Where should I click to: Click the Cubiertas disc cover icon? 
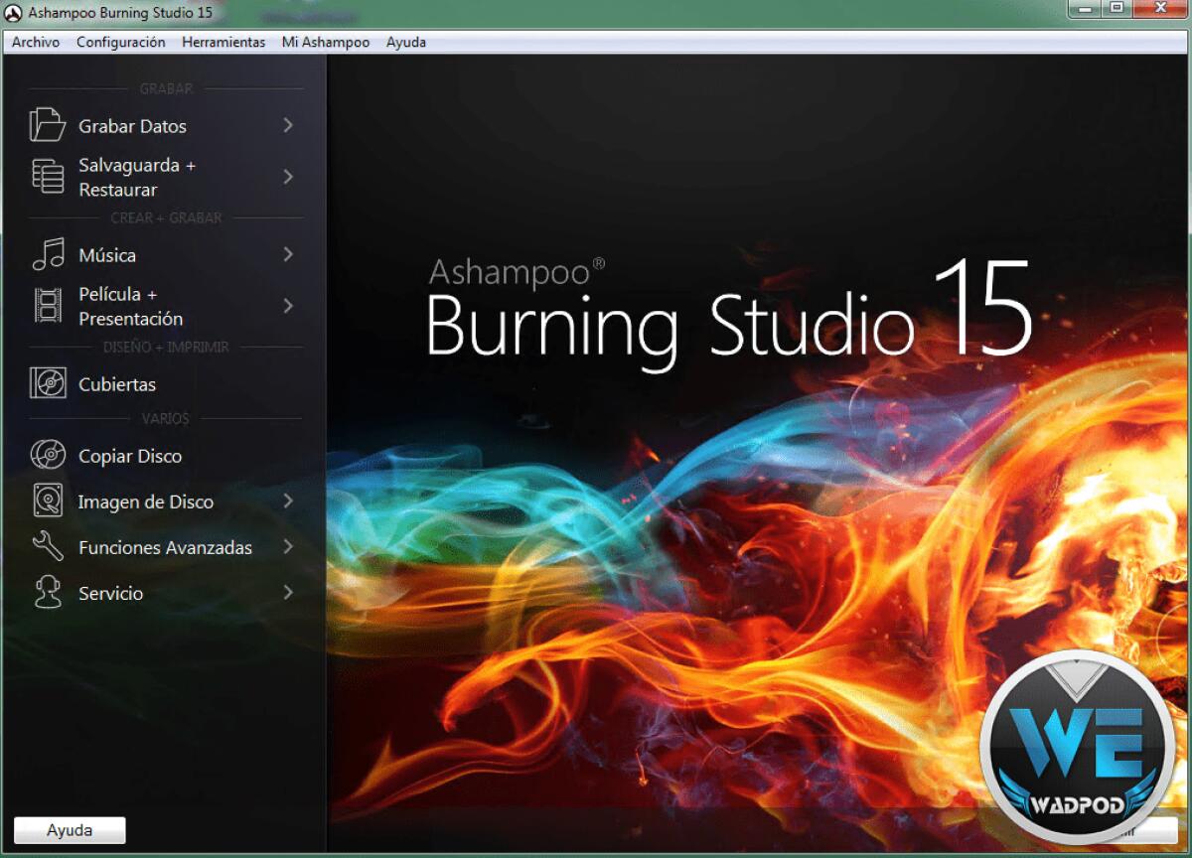pyautogui.click(x=48, y=383)
